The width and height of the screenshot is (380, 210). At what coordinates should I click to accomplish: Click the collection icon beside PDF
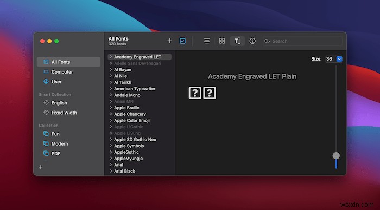46,153
